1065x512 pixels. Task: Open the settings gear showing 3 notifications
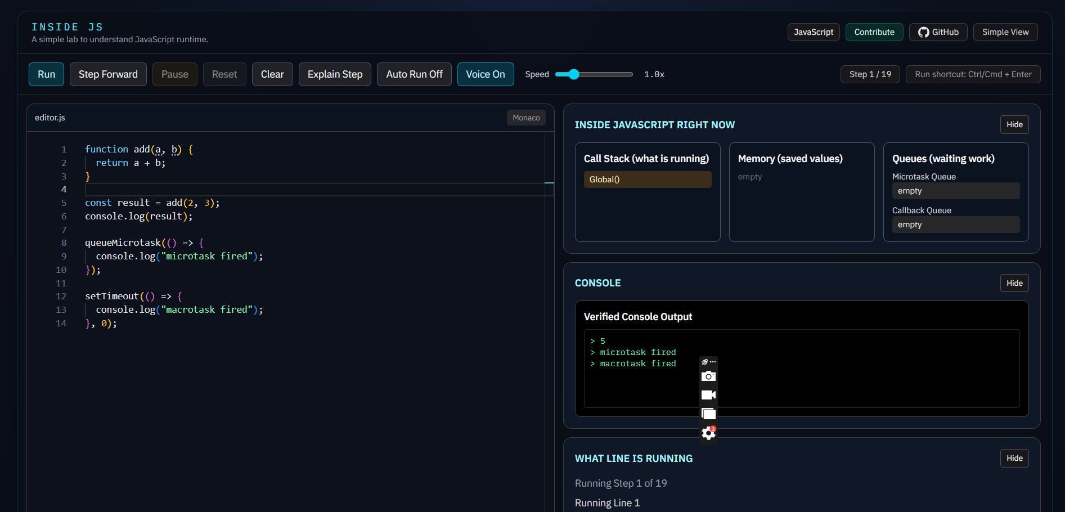[707, 433]
